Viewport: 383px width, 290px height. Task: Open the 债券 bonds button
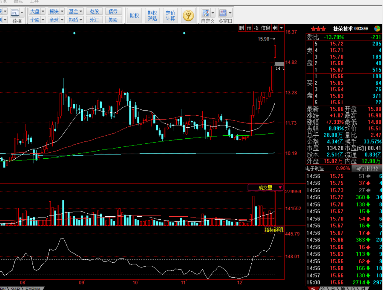tap(113, 12)
